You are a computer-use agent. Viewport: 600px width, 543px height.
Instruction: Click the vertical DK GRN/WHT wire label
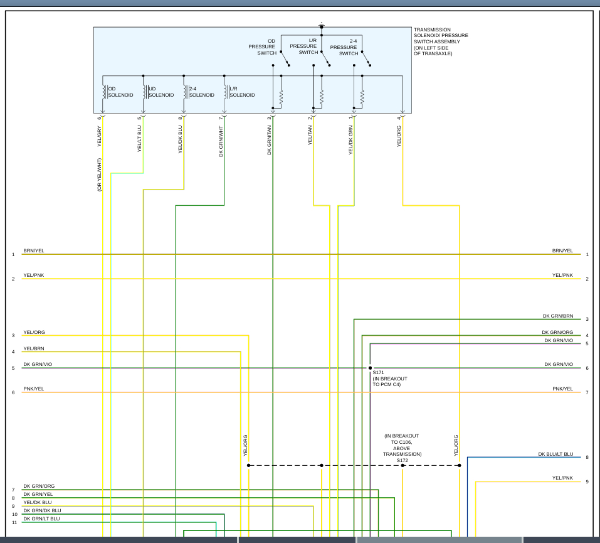pos(221,141)
